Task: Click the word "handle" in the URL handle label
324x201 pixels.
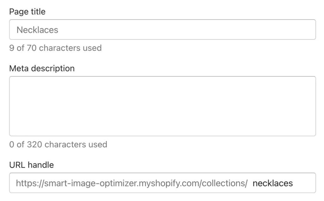Action: [x=42, y=165]
